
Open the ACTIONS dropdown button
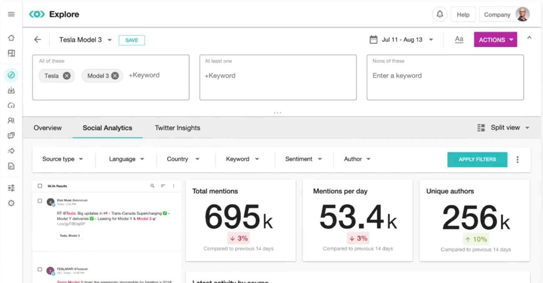[495, 40]
